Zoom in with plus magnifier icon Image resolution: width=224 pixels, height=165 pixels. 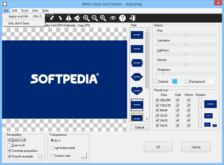(86, 18)
